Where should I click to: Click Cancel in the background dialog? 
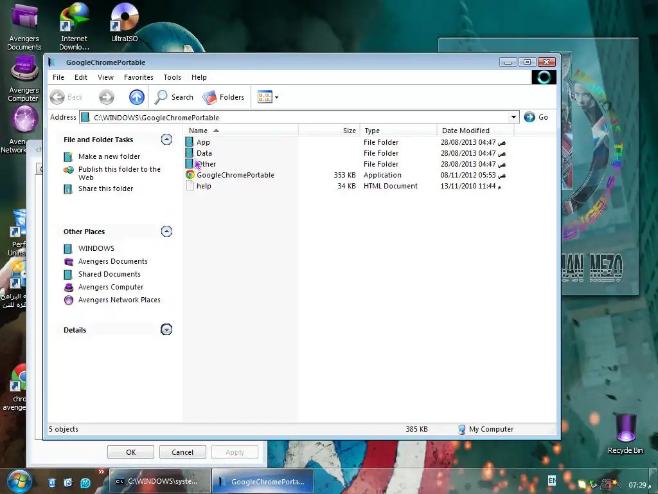pos(182,452)
